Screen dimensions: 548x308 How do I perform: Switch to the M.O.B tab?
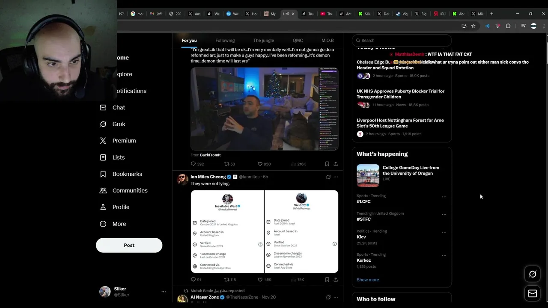pyautogui.click(x=328, y=40)
